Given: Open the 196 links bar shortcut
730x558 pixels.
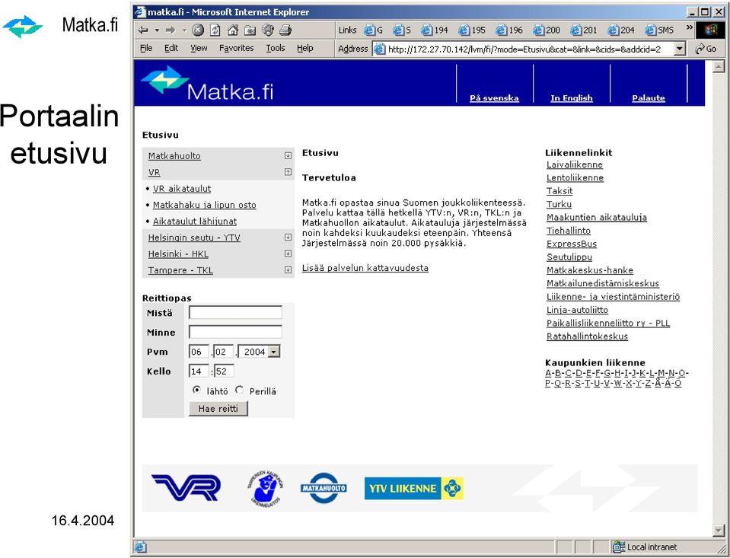Looking at the screenshot, I should point(508,30).
